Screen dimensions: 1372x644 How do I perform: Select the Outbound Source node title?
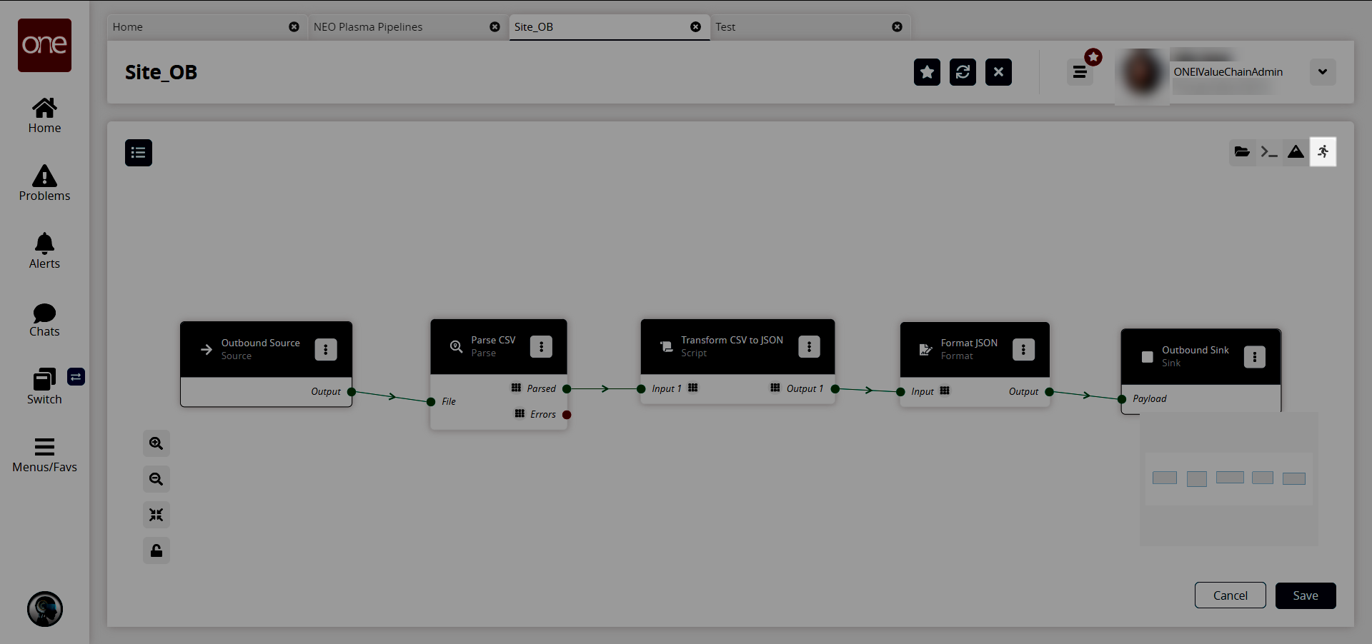click(261, 343)
